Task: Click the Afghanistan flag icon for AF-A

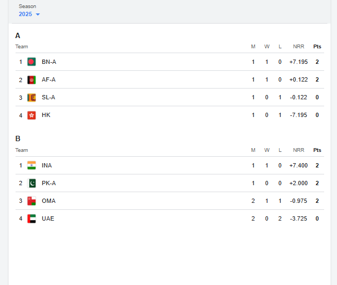Action: tap(32, 79)
